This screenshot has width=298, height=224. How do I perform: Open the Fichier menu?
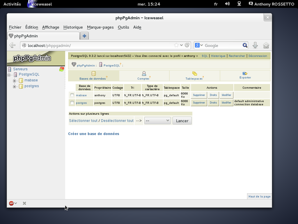click(x=15, y=27)
